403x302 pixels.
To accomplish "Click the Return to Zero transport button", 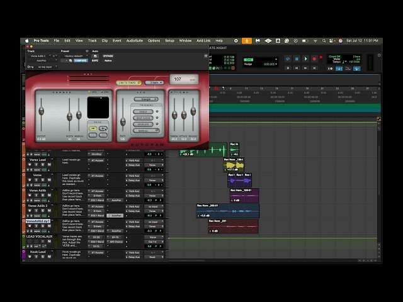I will [x=288, y=68].
